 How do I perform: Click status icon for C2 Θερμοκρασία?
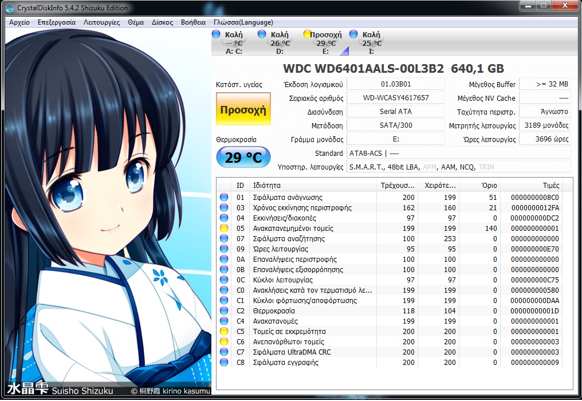click(224, 310)
